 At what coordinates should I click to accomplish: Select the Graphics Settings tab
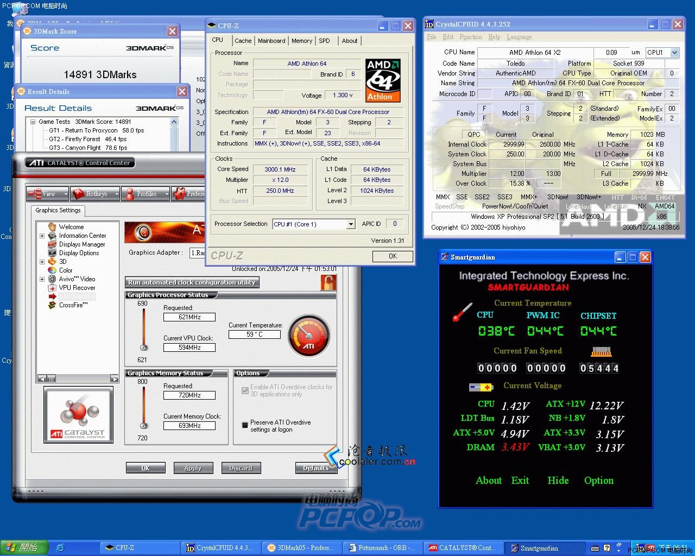coord(58,210)
